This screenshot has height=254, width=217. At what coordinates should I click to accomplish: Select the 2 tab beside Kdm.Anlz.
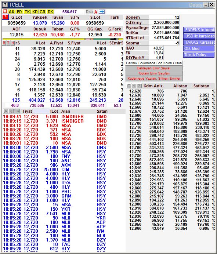click(x=139, y=86)
